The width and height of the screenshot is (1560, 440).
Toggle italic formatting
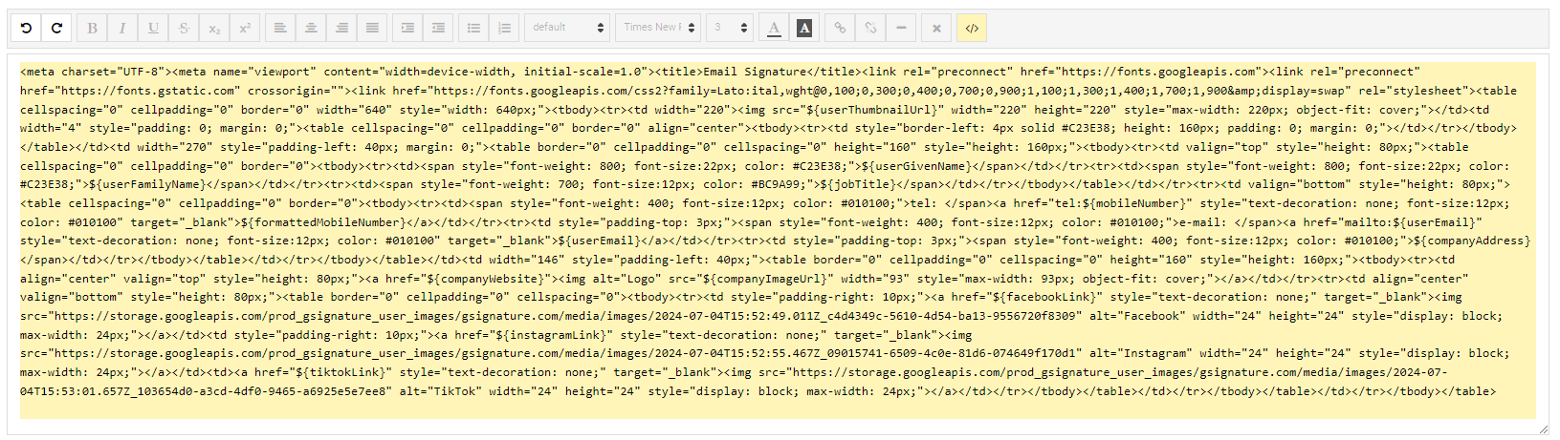[122, 28]
